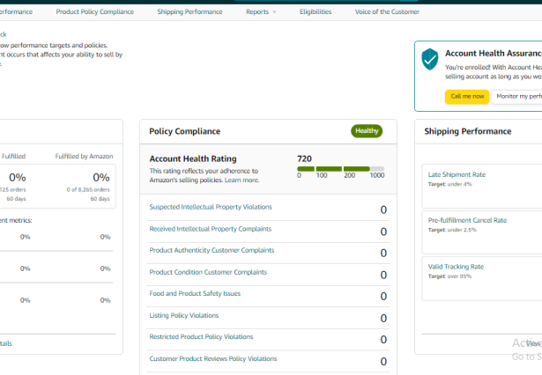
Task: Open Product Authenticity Customer Complaints
Action: coord(212,250)
